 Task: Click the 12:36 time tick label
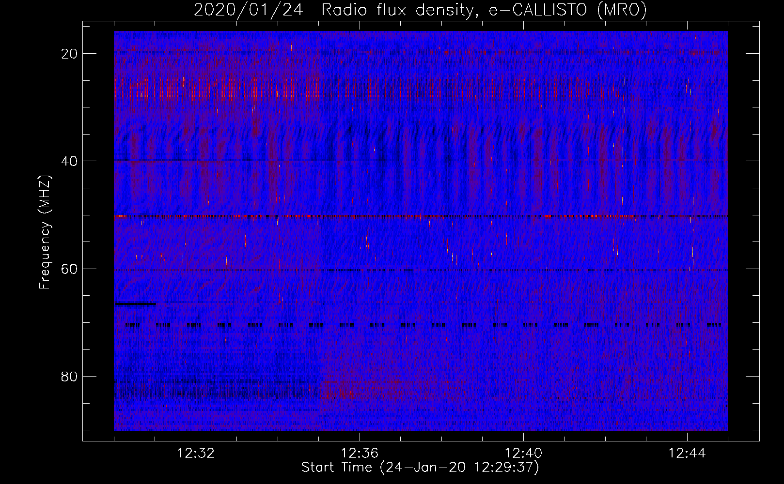pyautogui.click(x=360, y=454)
